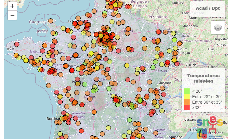
Task: Zoom out with the minus button
Action: [x=12, y=15]
